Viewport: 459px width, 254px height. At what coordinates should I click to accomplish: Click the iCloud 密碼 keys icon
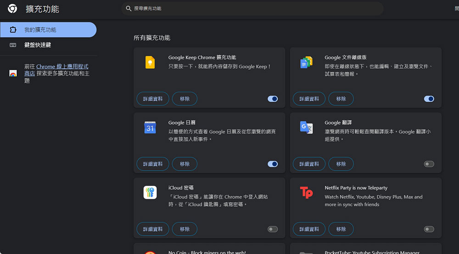coord(150,193)
